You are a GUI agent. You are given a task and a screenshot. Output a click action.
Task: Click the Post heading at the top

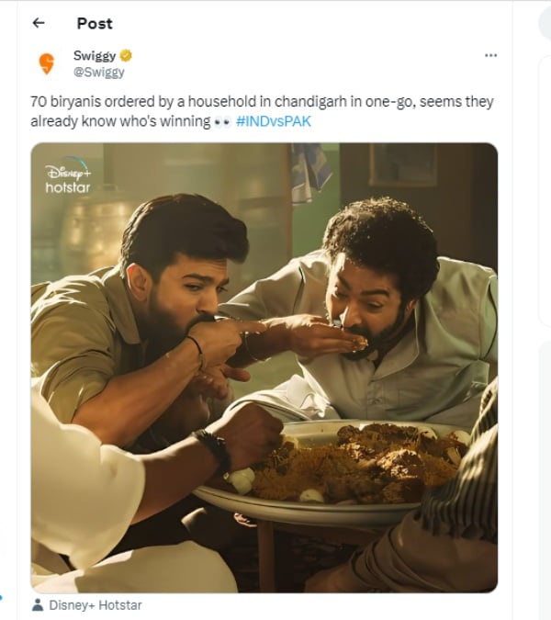(x=95, y=23)
